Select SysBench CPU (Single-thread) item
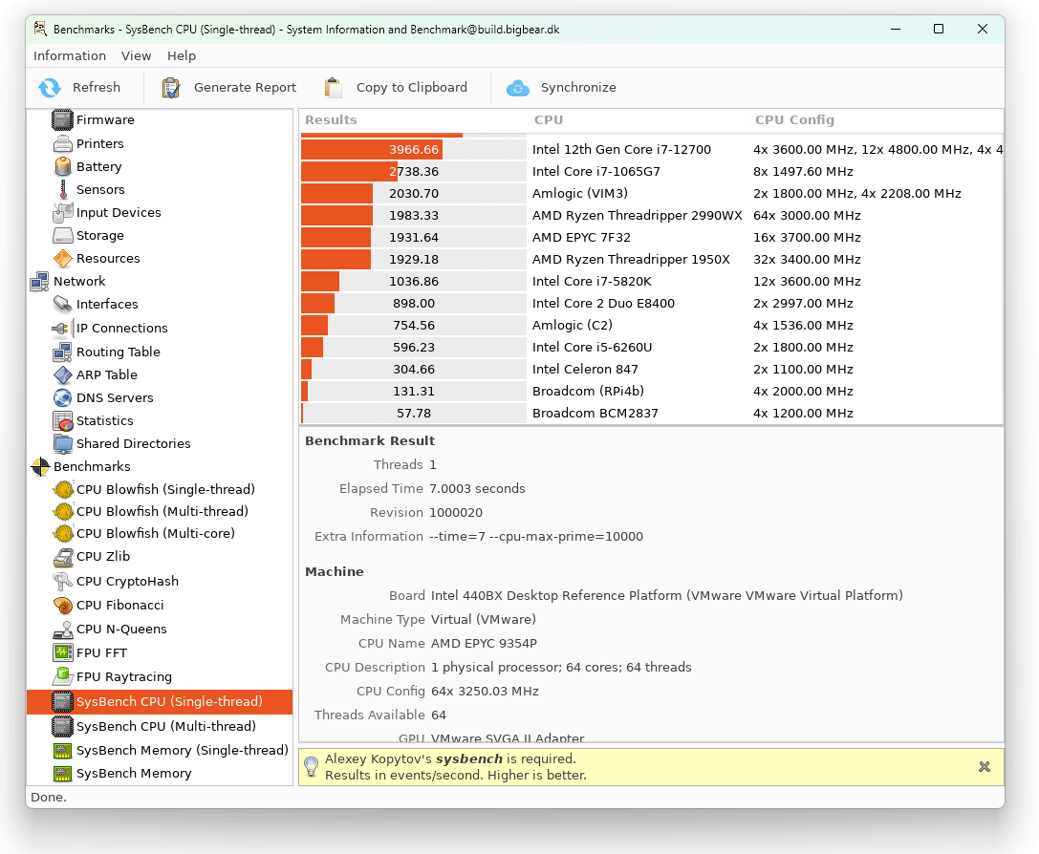Screen dimensions: 1039x854 point(160,702)
